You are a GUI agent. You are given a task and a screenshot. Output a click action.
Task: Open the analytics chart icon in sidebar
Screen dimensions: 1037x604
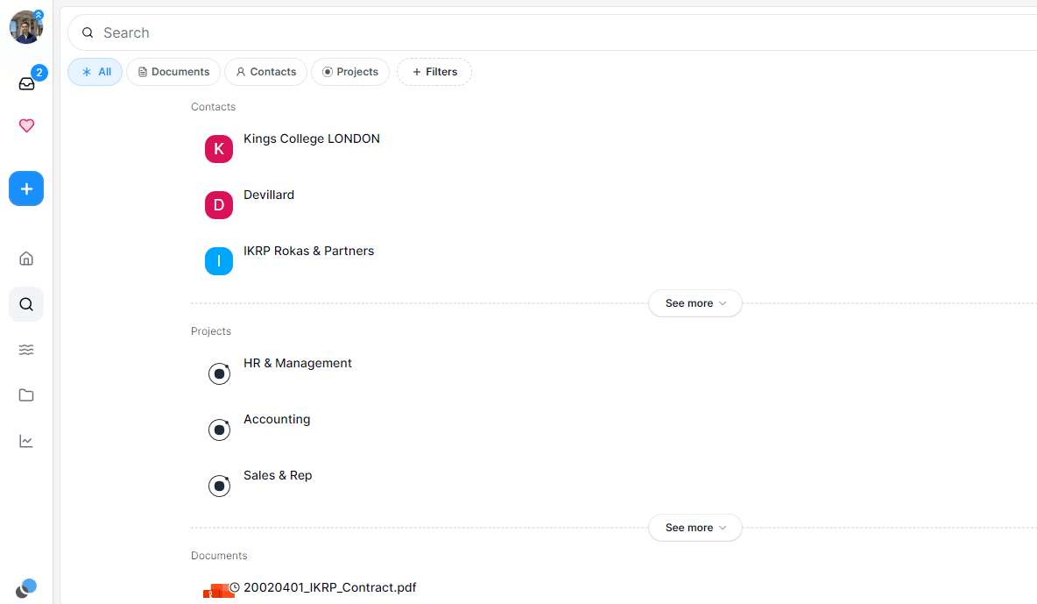(26, 441)
